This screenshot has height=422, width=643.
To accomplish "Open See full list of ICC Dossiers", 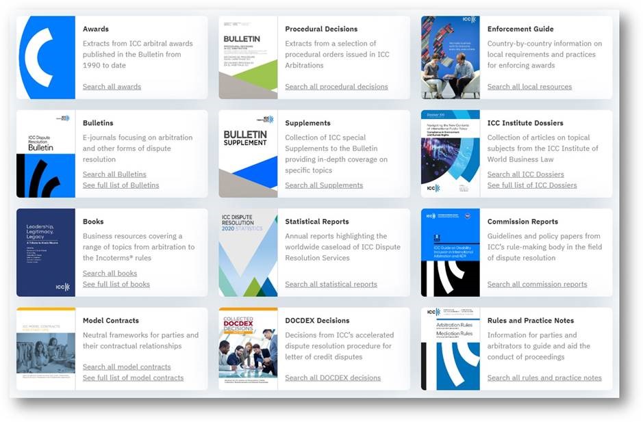I will (x=532, y=185).
